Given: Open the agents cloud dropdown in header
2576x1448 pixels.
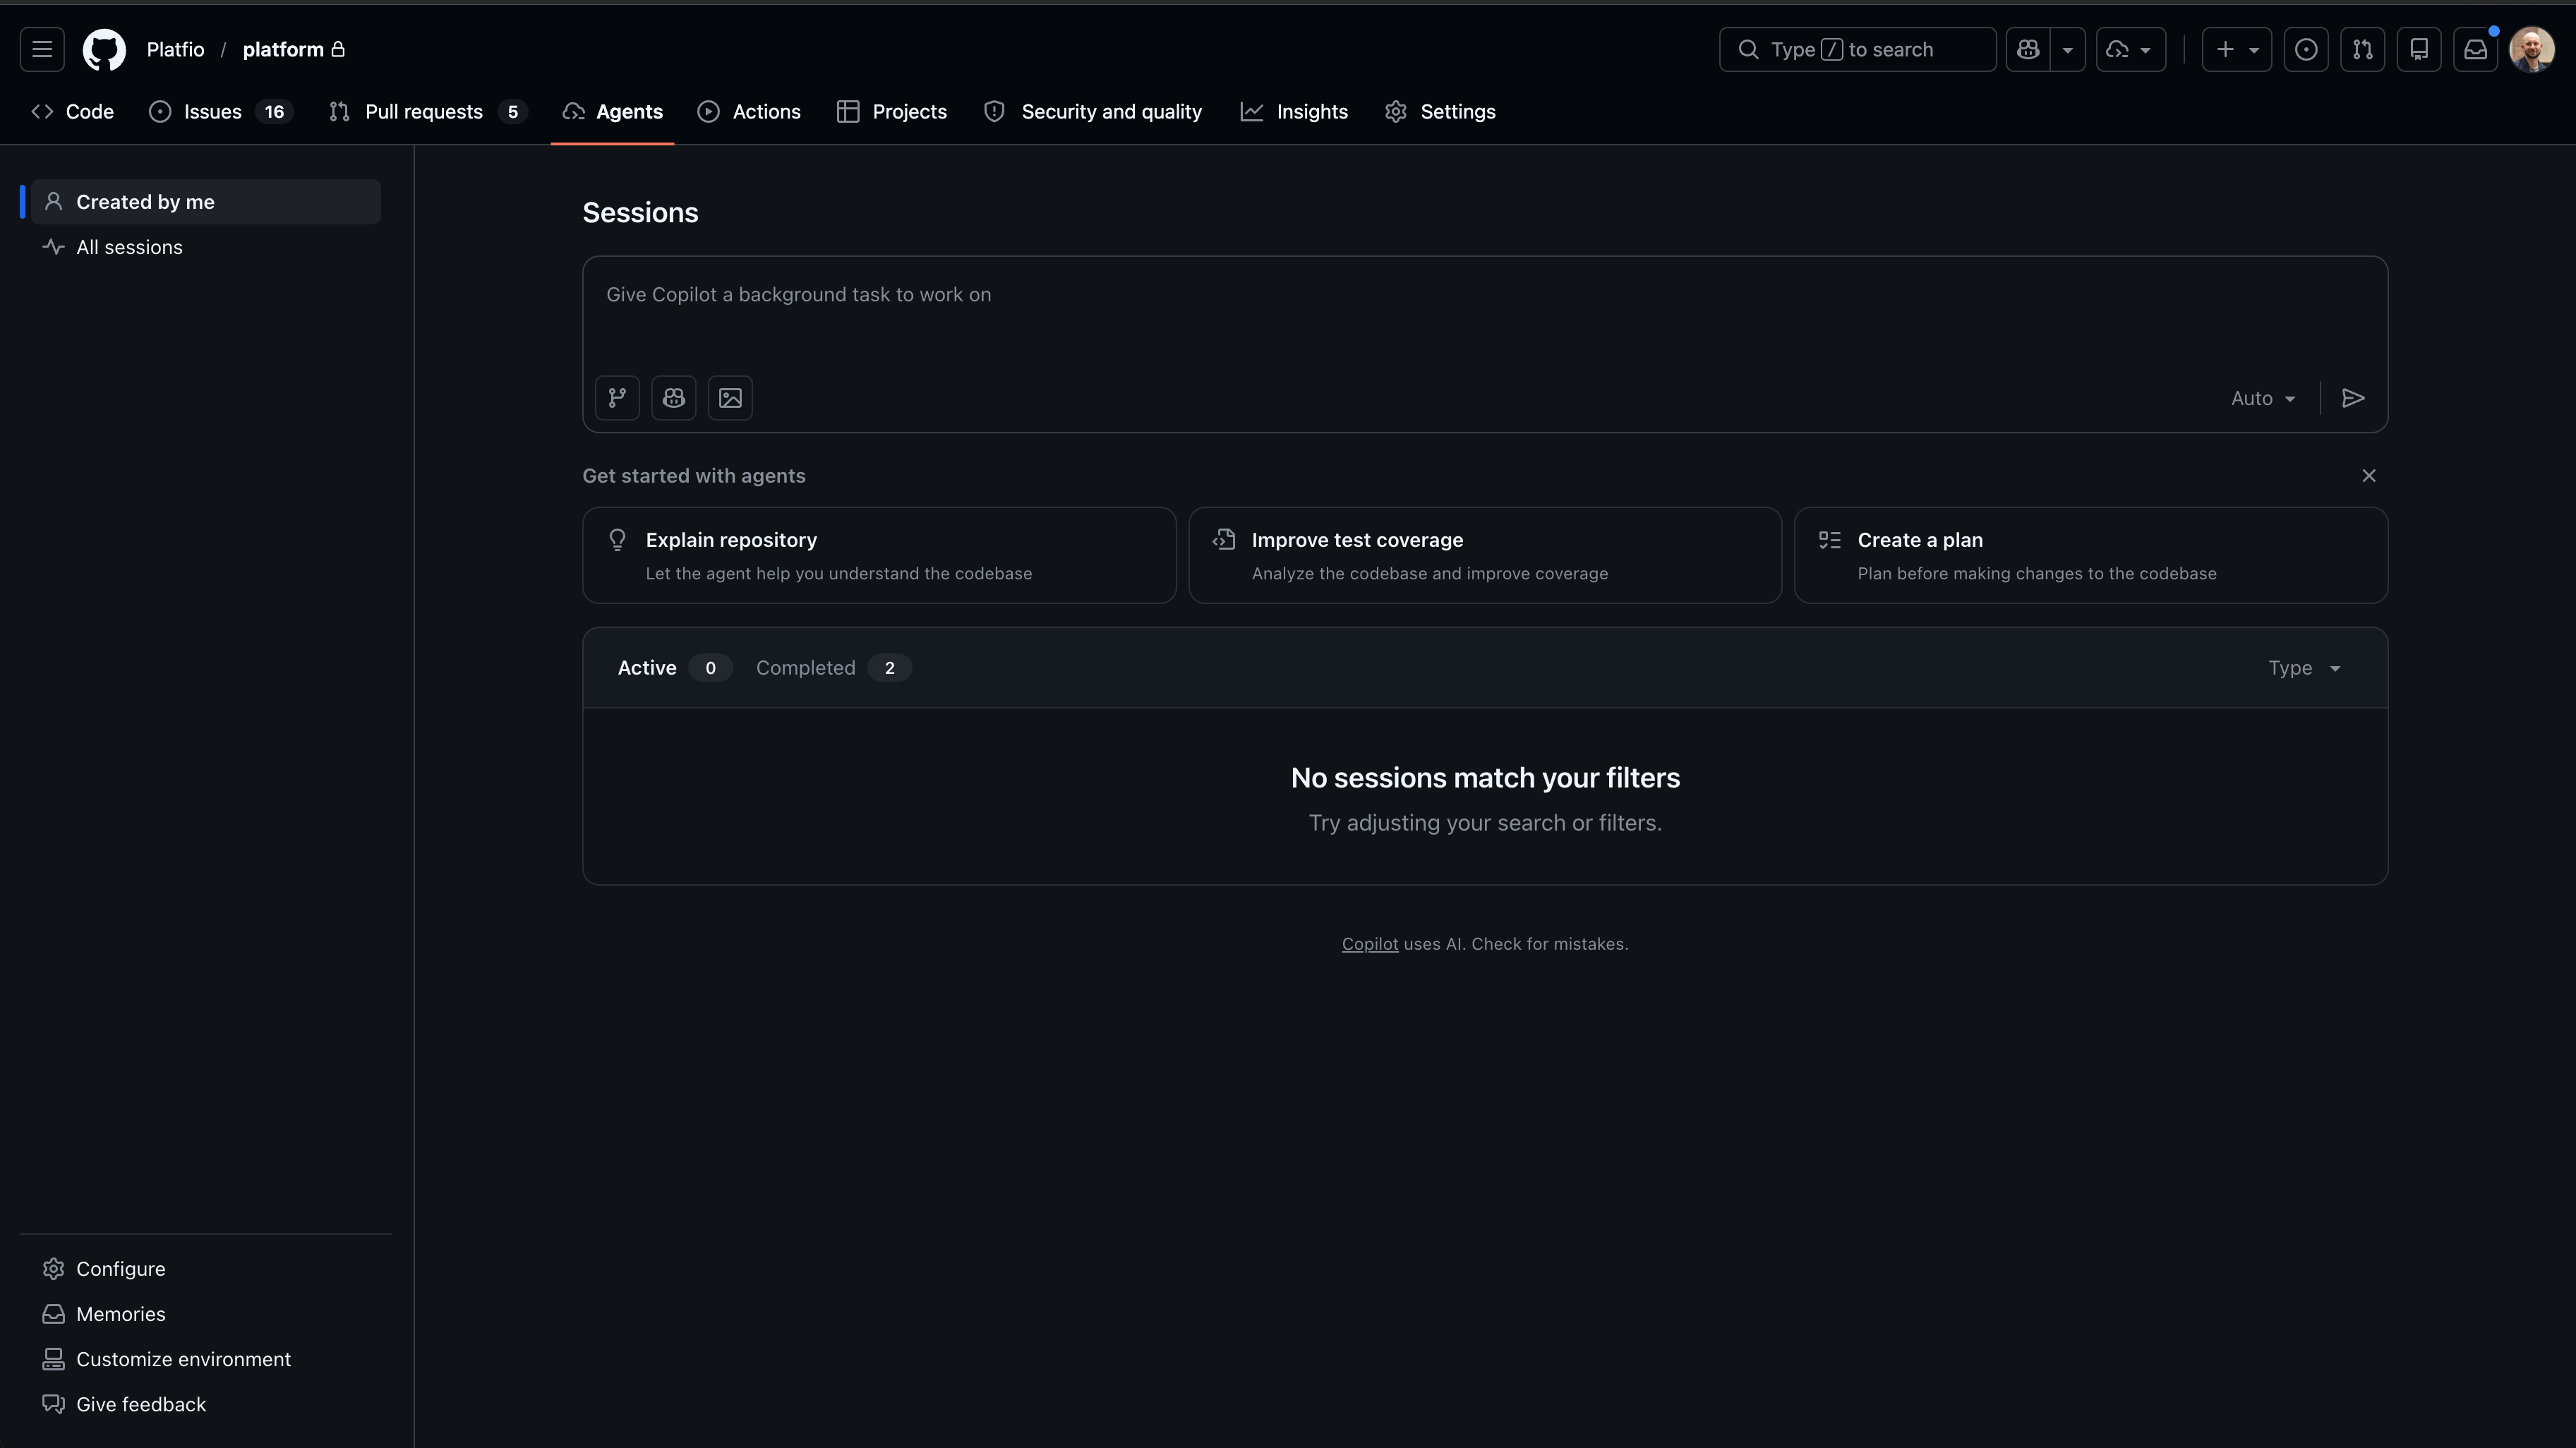Looking at the screenshot, I should [x=2131, y=49].
